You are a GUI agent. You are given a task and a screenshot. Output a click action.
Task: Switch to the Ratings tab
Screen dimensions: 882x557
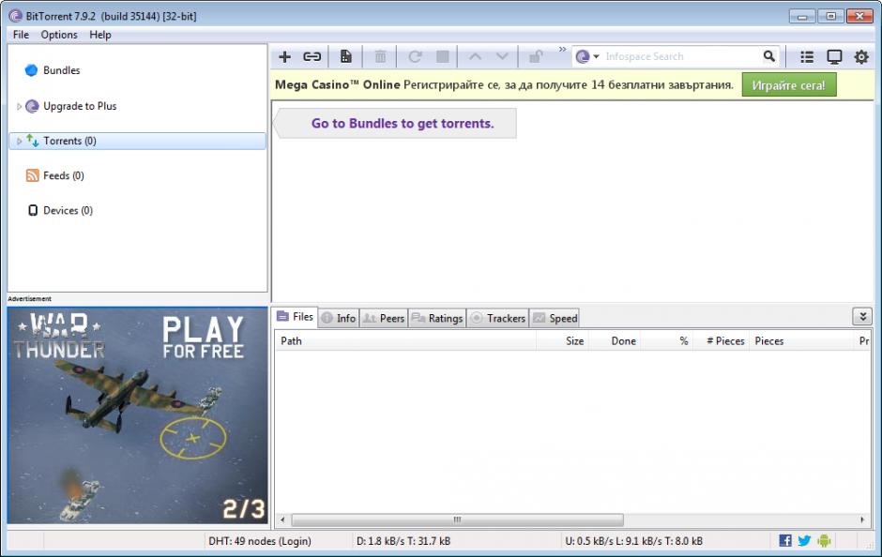(x=437, y=318)
